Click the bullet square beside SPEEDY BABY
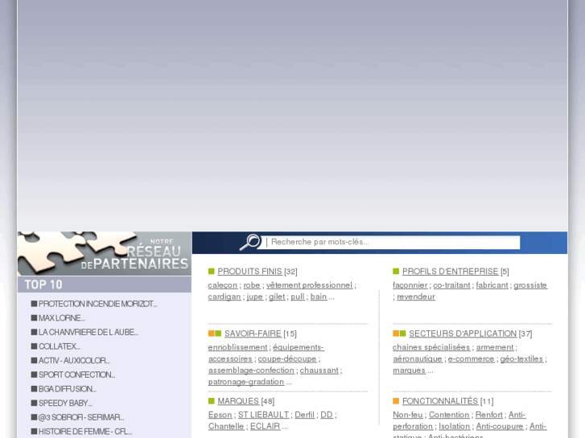Image resolution: width=585 pixels, height=438 pixels. pos(34,403)
